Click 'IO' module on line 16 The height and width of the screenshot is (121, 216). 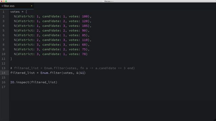click(x=12, y=82)
